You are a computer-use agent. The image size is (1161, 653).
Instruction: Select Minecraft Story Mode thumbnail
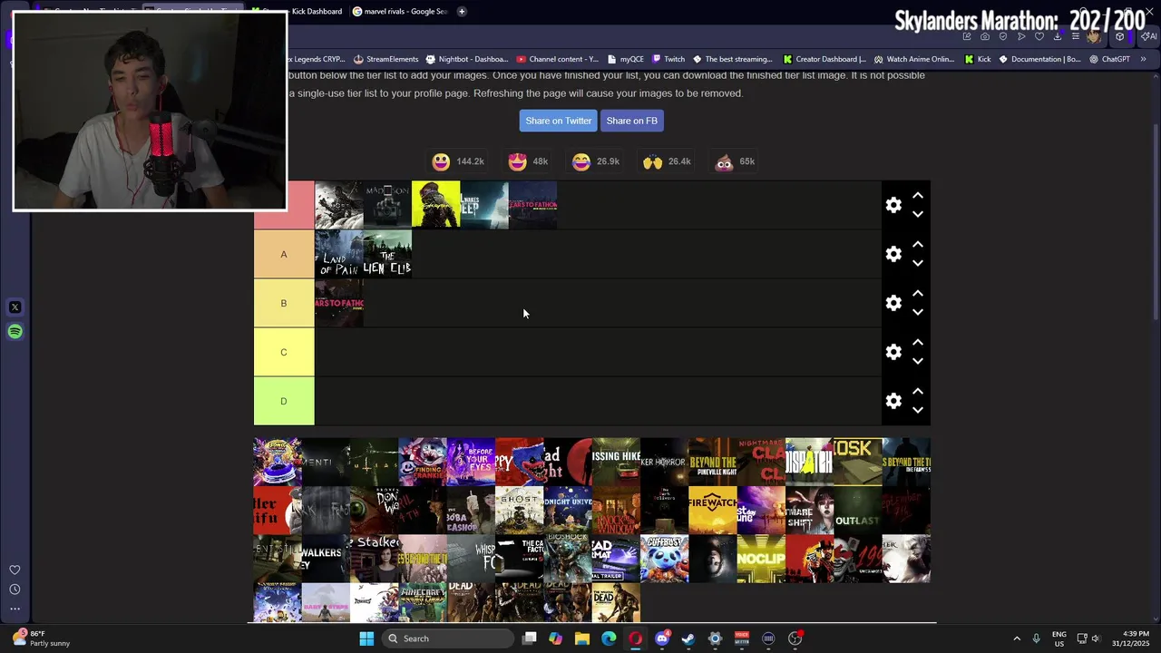point(423,603)
